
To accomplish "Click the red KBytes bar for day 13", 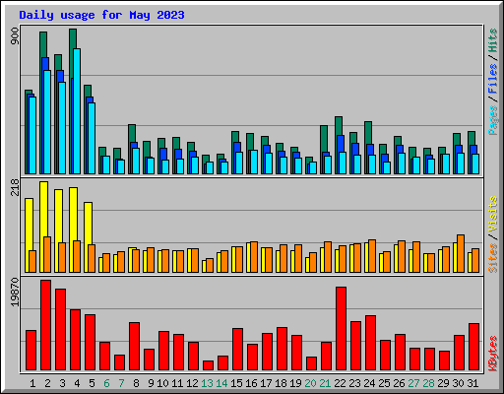I will 209,365.
